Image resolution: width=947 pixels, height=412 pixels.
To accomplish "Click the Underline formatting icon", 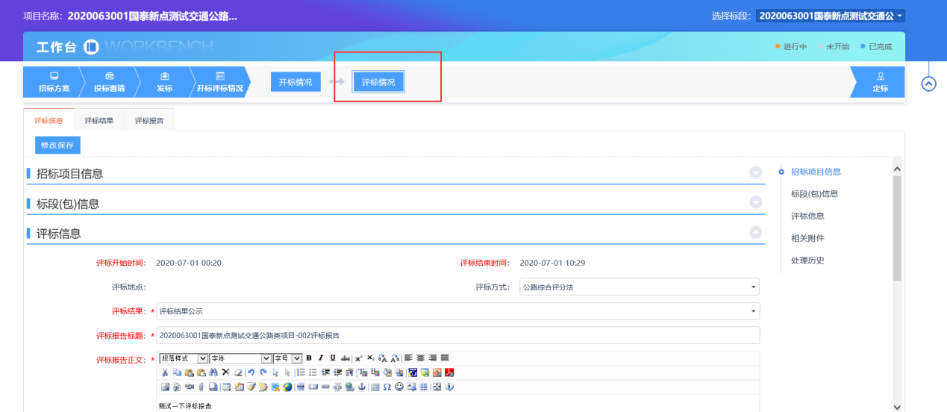I will tap(333, 358).
